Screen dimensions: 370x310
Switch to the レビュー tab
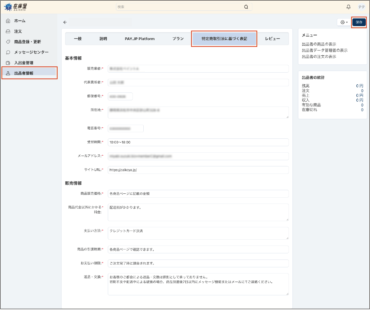273,38
